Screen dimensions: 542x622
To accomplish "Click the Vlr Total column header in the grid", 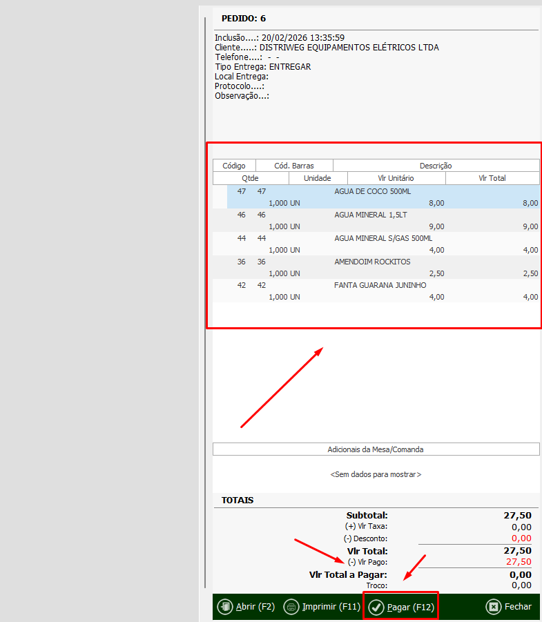I will click(x=492, y=178).
